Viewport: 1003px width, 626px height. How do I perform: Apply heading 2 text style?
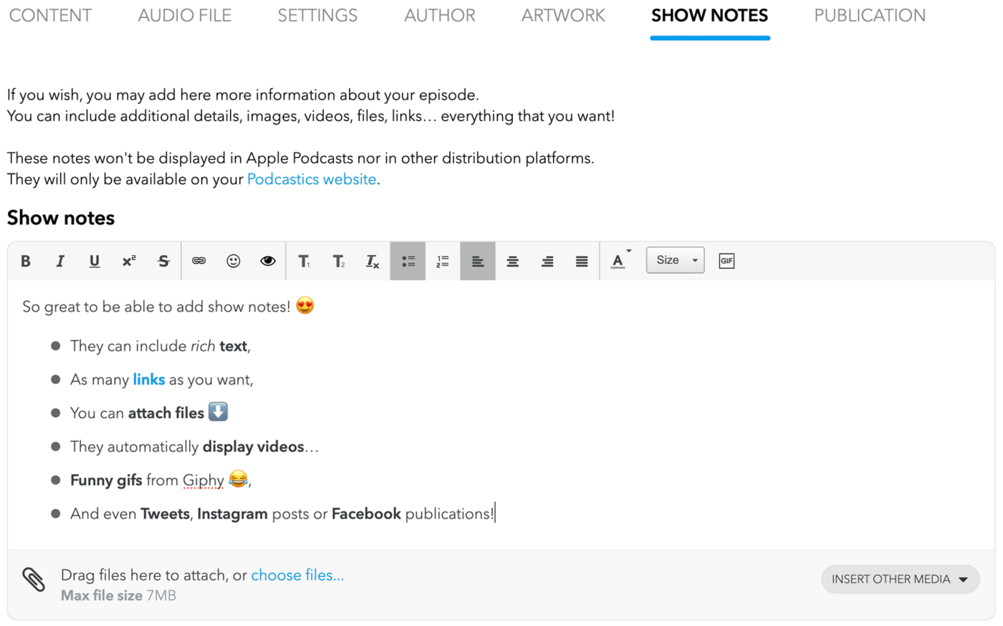(x=338, y=261)
